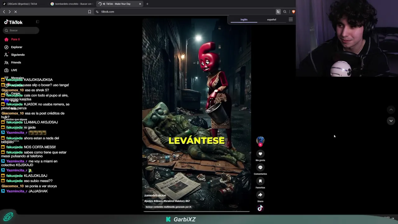
Task: Click the TikTok logo in the sidebar
Action: (x=13, y=22)
